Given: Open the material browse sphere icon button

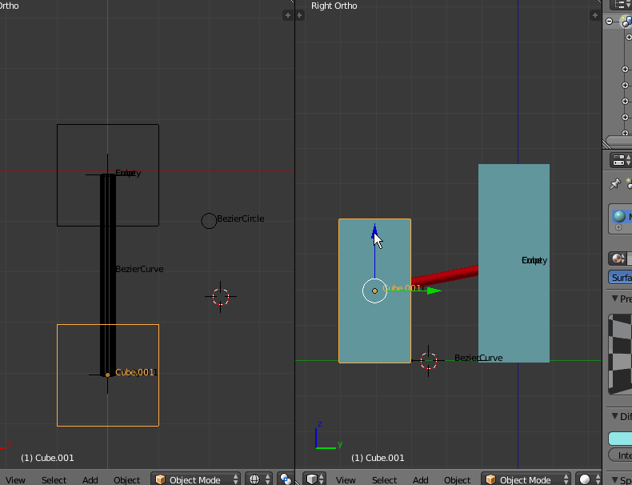Looking at the screenshot, I should pyautogui.click(x=618, y=258).
